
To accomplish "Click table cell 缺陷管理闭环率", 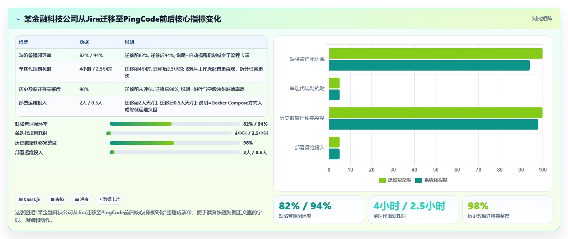I will click(x=35, y=55).
